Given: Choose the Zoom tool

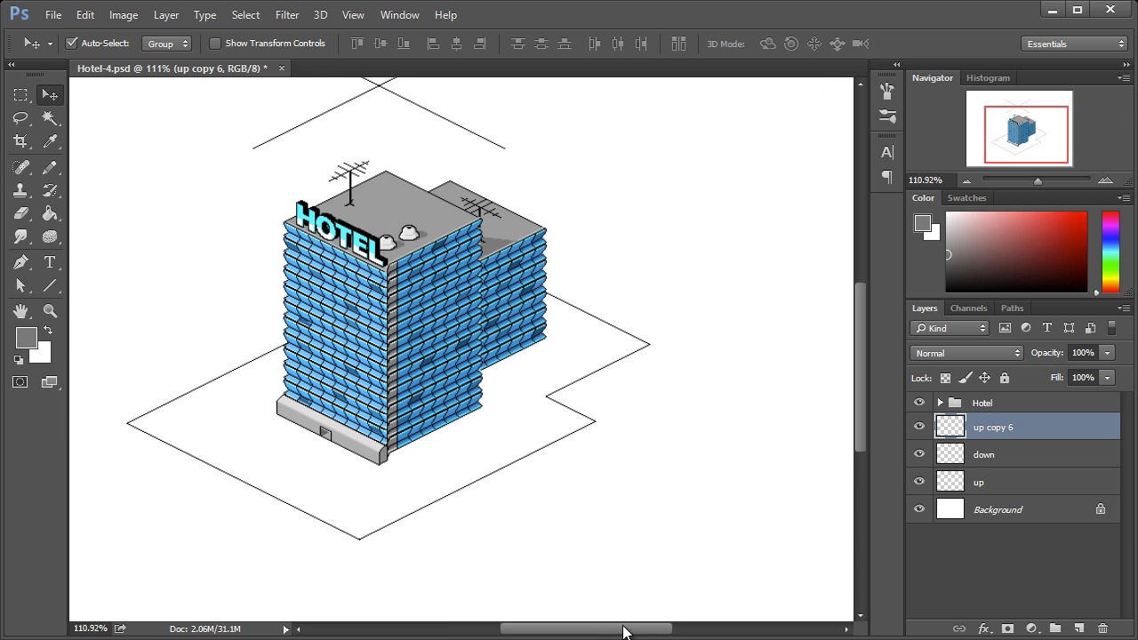Looking at the screenshot, I should [x=50, y=311].
